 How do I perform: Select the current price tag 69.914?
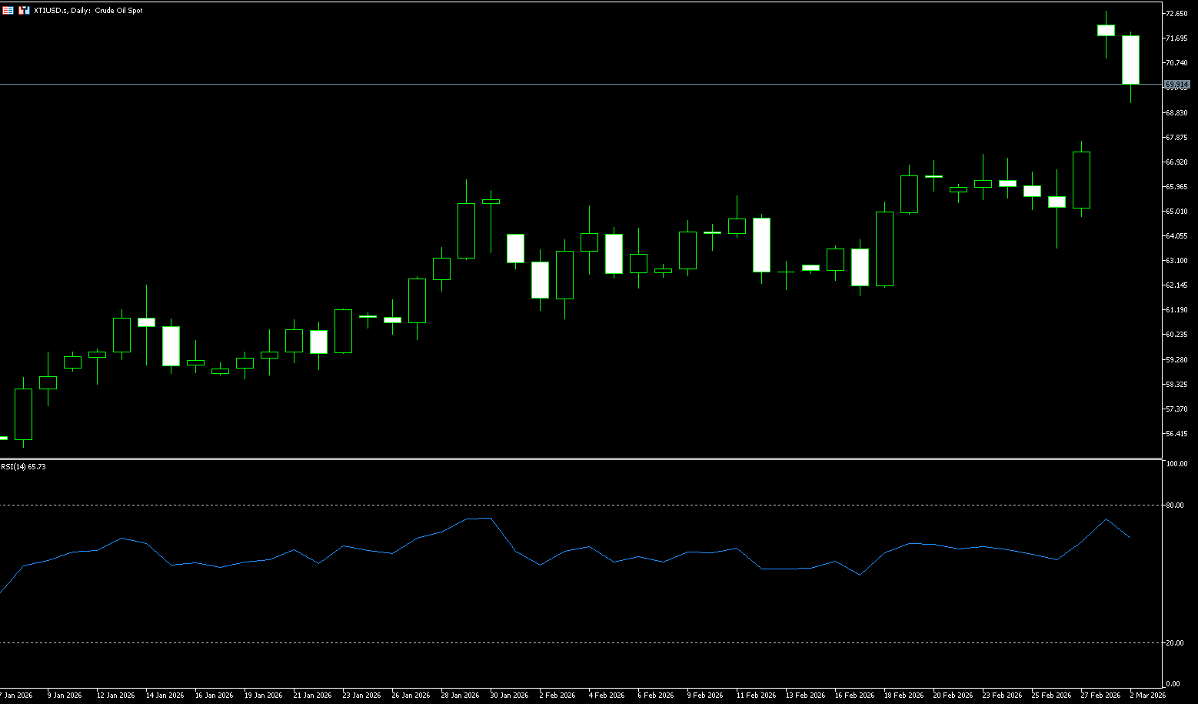(1176, 84)
